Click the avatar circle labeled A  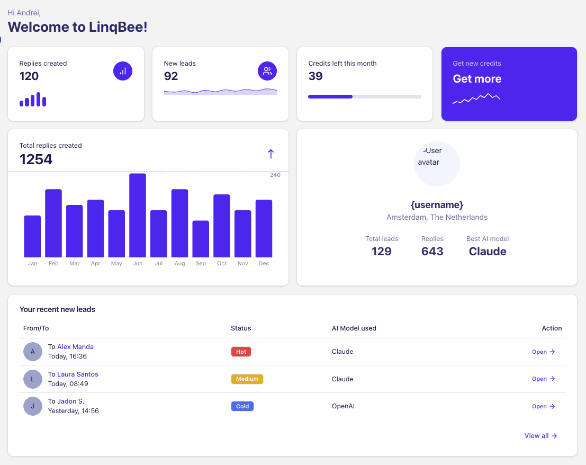pyautogui.click(x=33, y=352)
